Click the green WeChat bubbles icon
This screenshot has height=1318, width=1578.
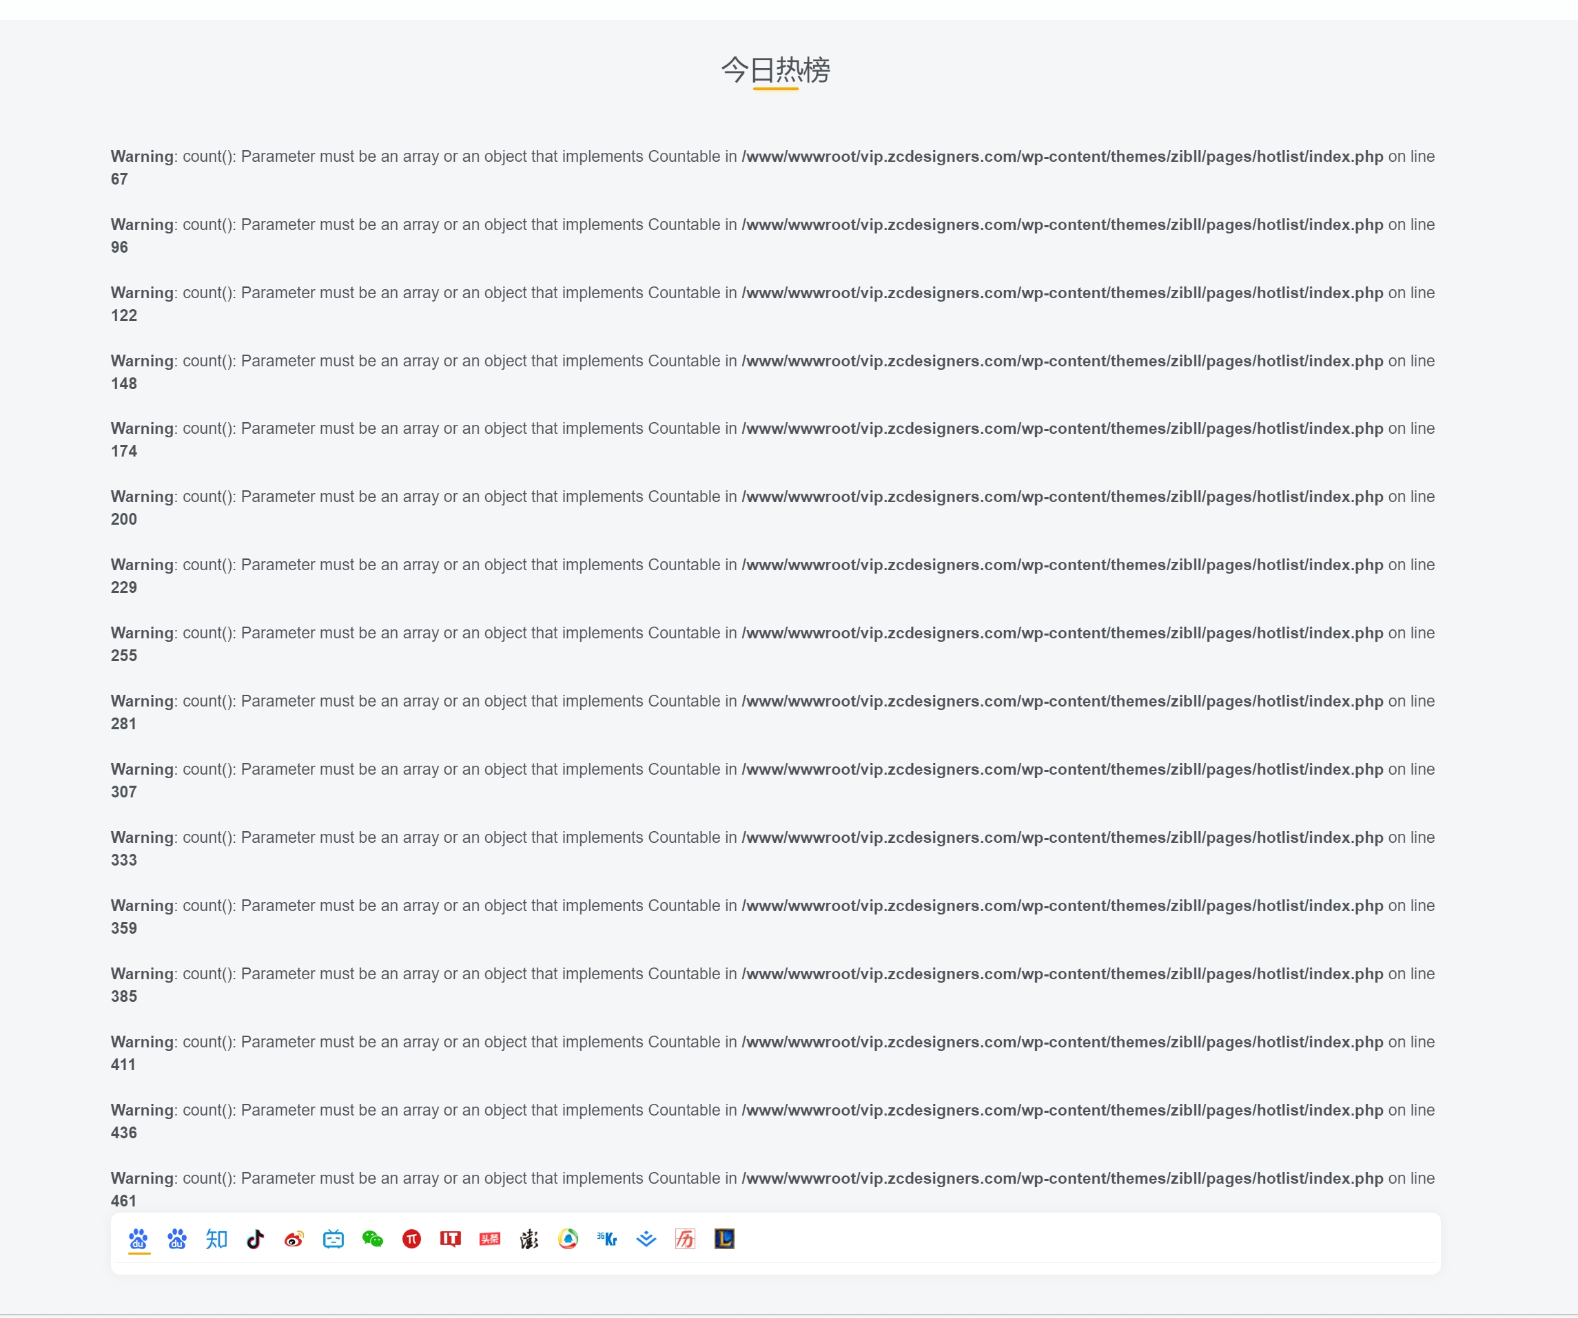[x=373, y=1238]
